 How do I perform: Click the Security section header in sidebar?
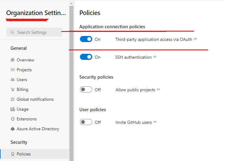19,142
